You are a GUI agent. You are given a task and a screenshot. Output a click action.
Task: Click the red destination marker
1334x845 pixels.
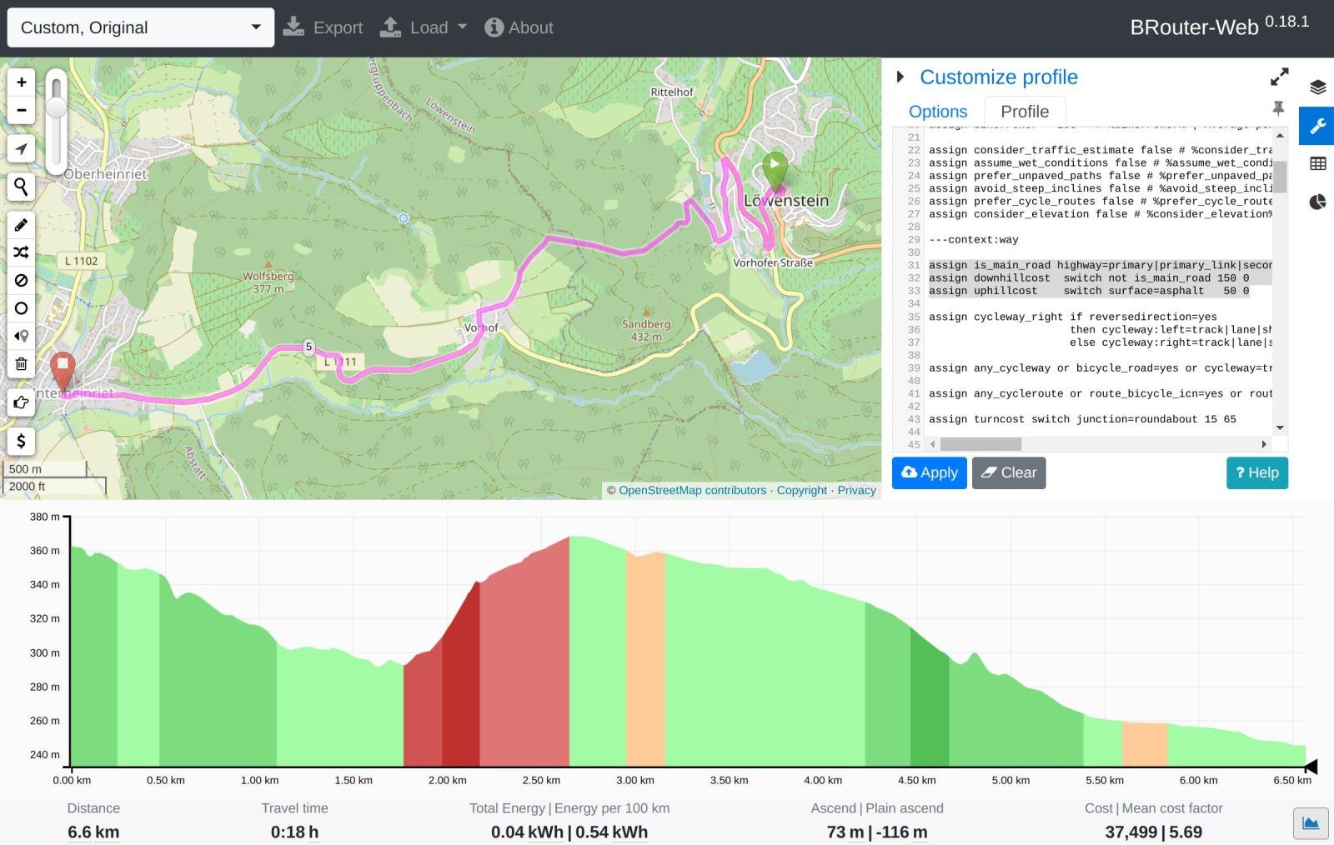(x=63, y=372)
